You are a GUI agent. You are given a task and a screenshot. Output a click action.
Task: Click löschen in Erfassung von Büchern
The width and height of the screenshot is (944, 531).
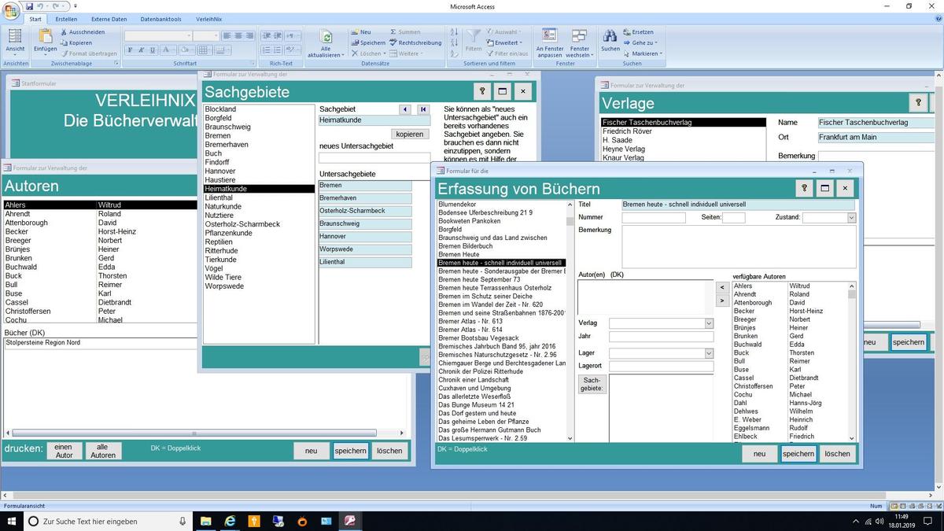click(837, 454)
